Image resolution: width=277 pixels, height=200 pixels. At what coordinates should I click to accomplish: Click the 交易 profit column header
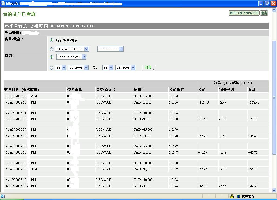tap(201, 89)
